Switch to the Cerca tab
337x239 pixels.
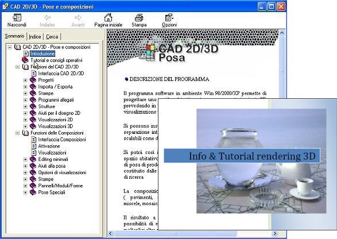click(x=52, y=37)
